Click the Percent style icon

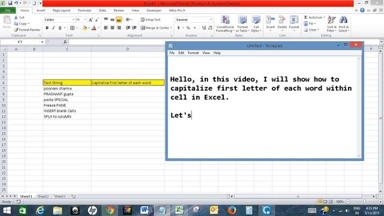(x=188, y=28)
